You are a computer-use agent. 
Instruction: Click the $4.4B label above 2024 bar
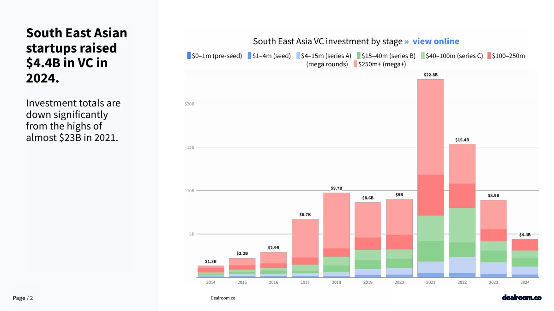pos(524,235)
